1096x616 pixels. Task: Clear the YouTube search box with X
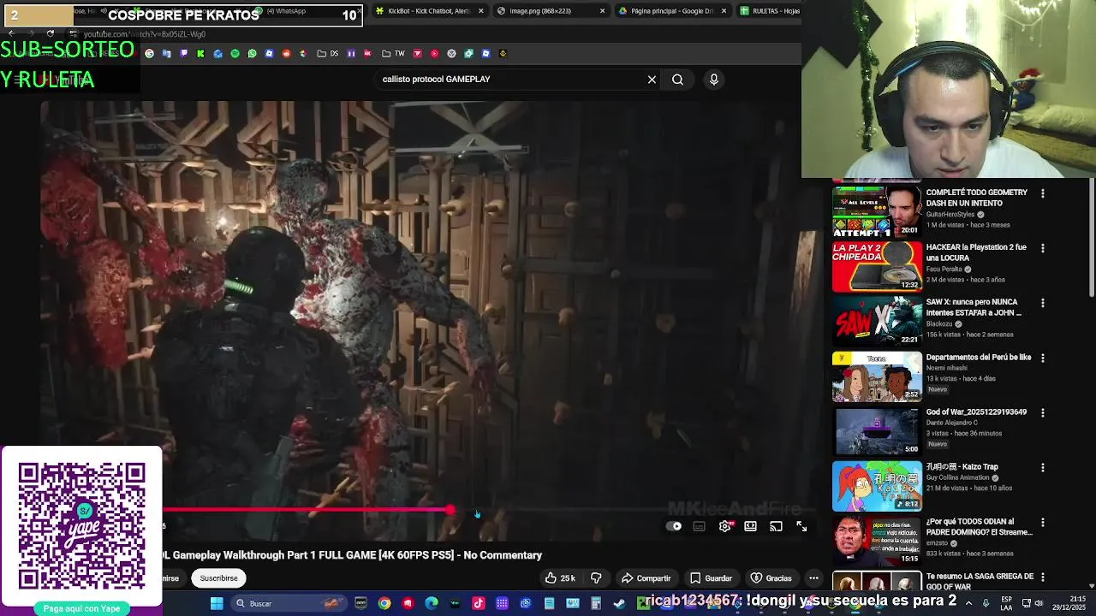[652, 80]
